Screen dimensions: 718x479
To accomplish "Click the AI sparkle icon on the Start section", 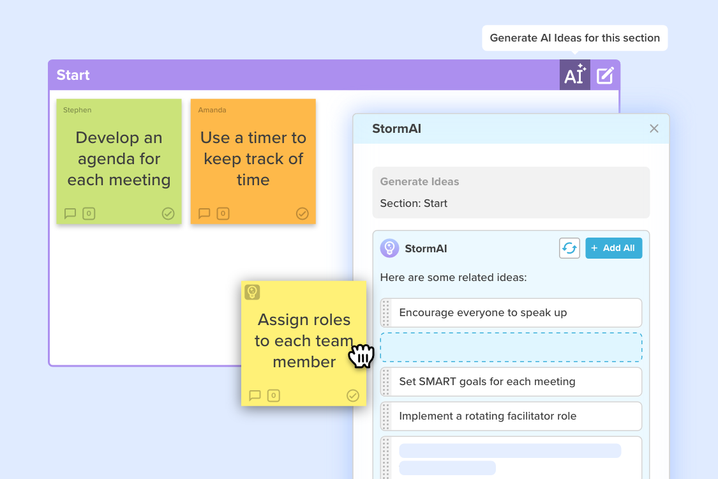I will tap(574, 74).
